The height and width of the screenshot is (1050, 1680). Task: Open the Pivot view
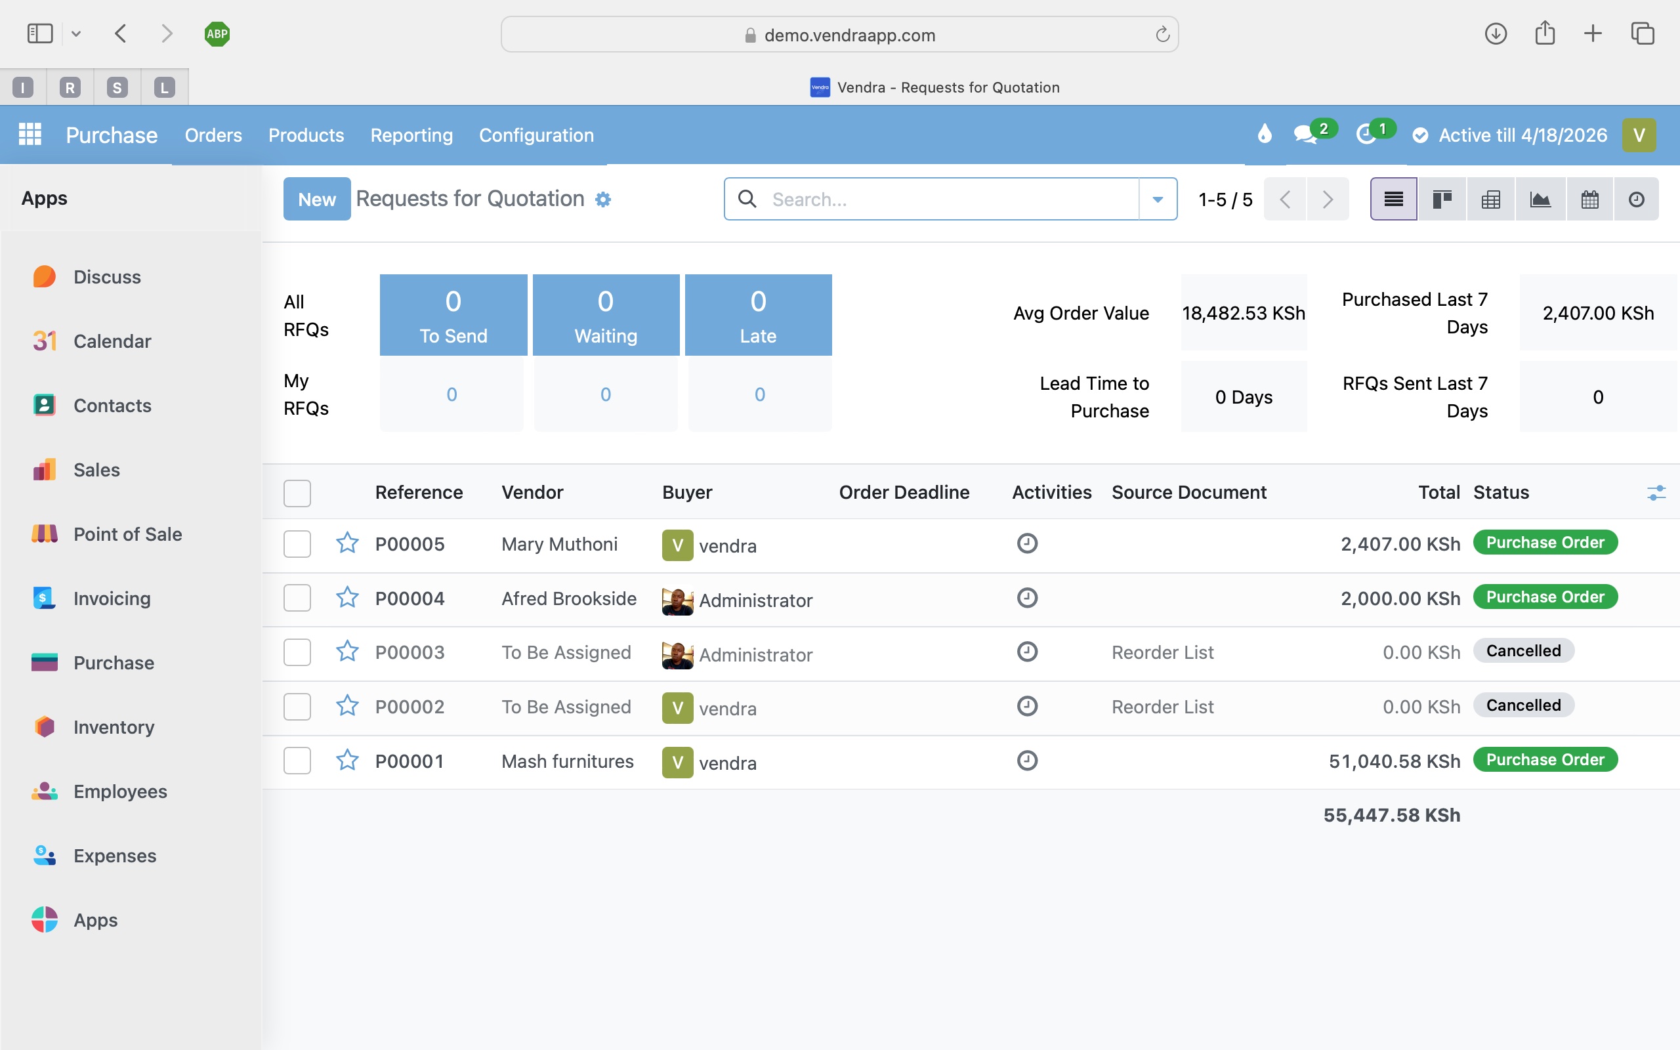coord(1490,199)
